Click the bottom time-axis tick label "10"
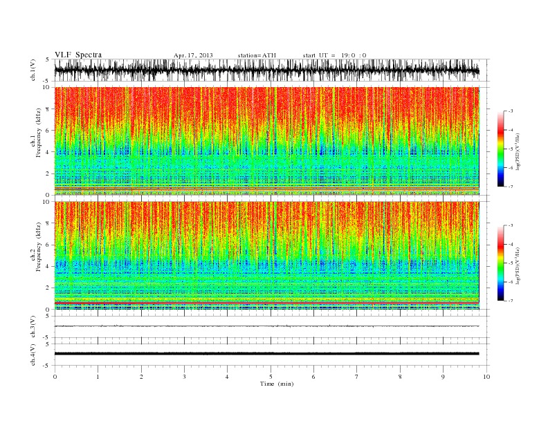The height and width of the screenshot is (423, 548). pyautogui.click(x=486, y=377)
